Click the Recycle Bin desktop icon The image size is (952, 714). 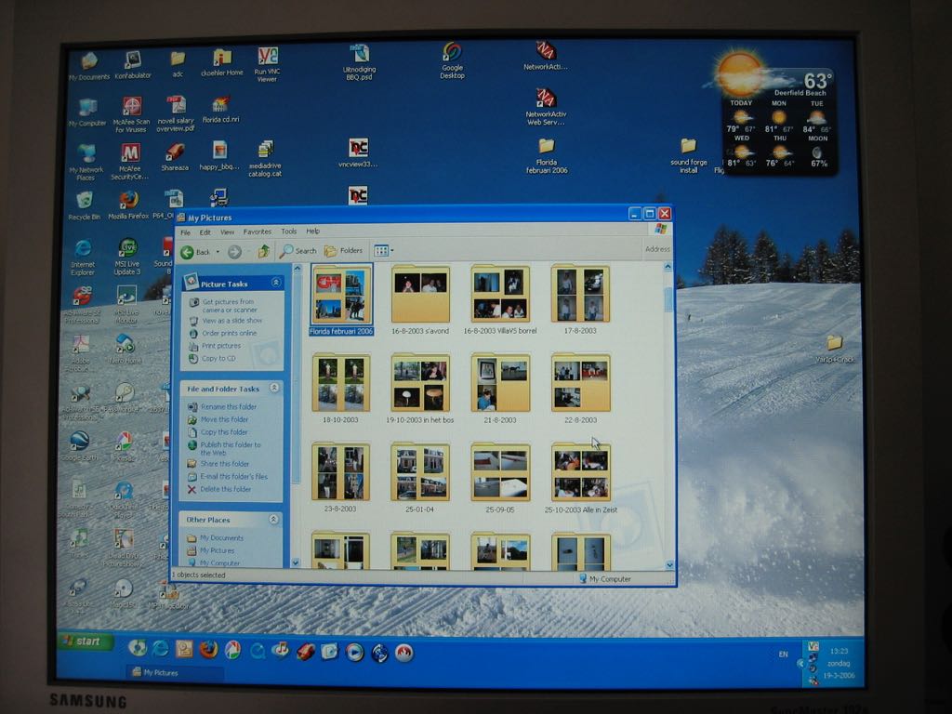(x=85, y=201)
